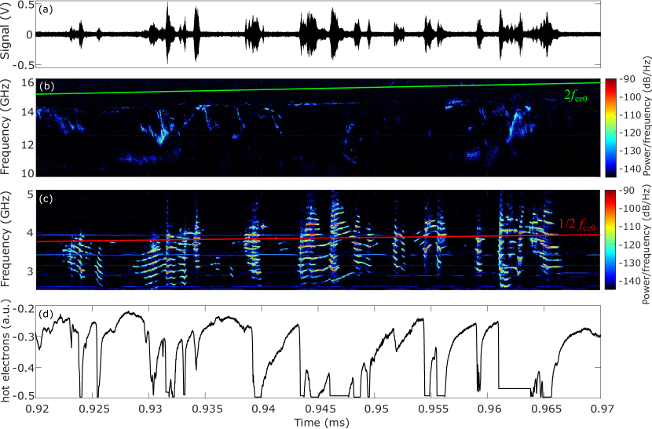Click the panel (c) spectrogram colorbar
The height and width of the screenshot is (429, 652).
(x=610, y=240)
